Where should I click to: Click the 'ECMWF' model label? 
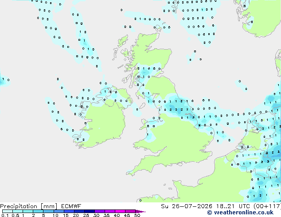[x=71, y=206]
